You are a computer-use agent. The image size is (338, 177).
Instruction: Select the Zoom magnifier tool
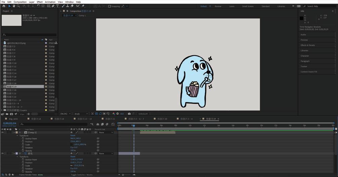click(x=18, y=6)
